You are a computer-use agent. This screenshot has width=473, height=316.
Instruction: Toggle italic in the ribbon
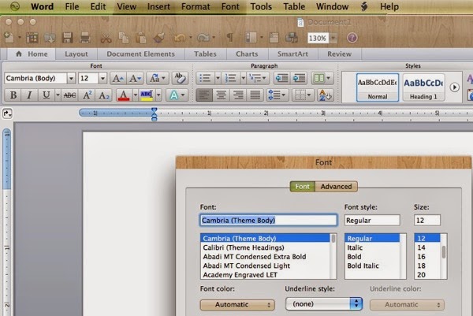tap(28, 95)
